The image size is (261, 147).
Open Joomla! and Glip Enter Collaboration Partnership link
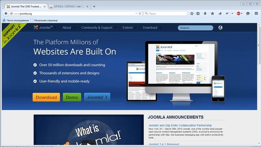point(180,125)
